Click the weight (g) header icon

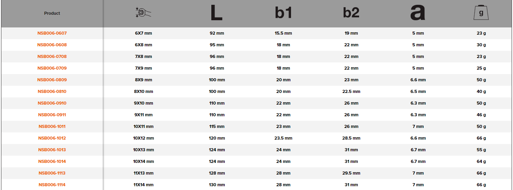coord(481,13)
